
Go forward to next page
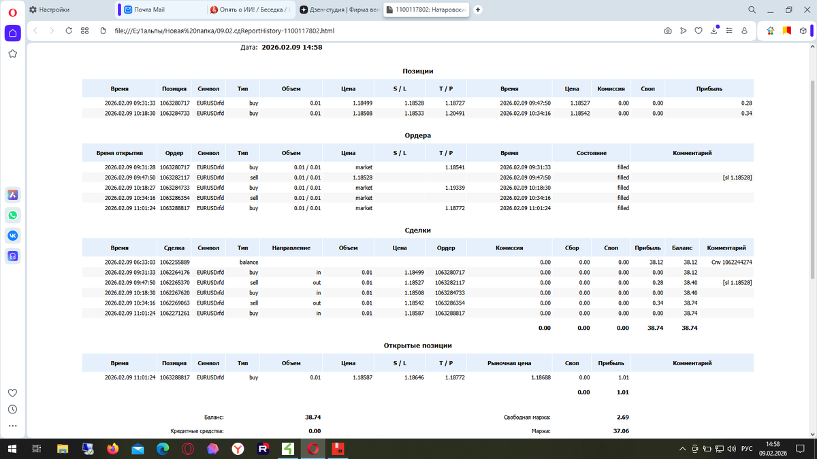click(52, 31)
